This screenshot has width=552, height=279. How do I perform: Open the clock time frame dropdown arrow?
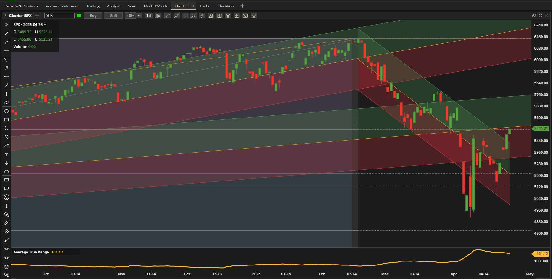[x=139, y=16]
